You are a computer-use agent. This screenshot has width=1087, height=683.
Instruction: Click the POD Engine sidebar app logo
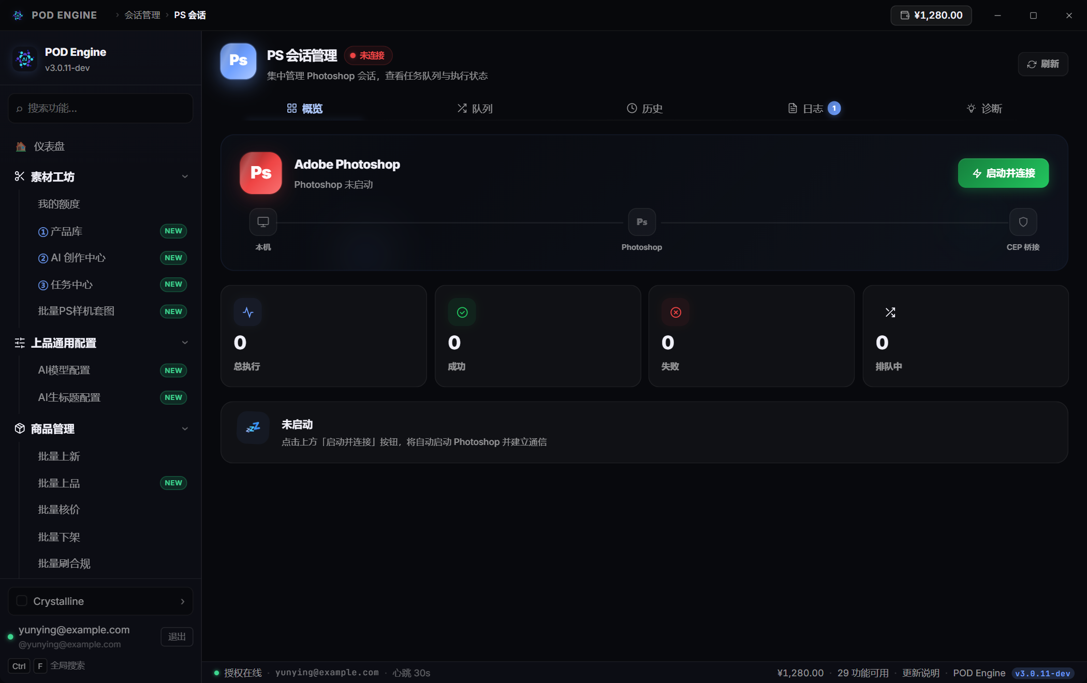24,59
